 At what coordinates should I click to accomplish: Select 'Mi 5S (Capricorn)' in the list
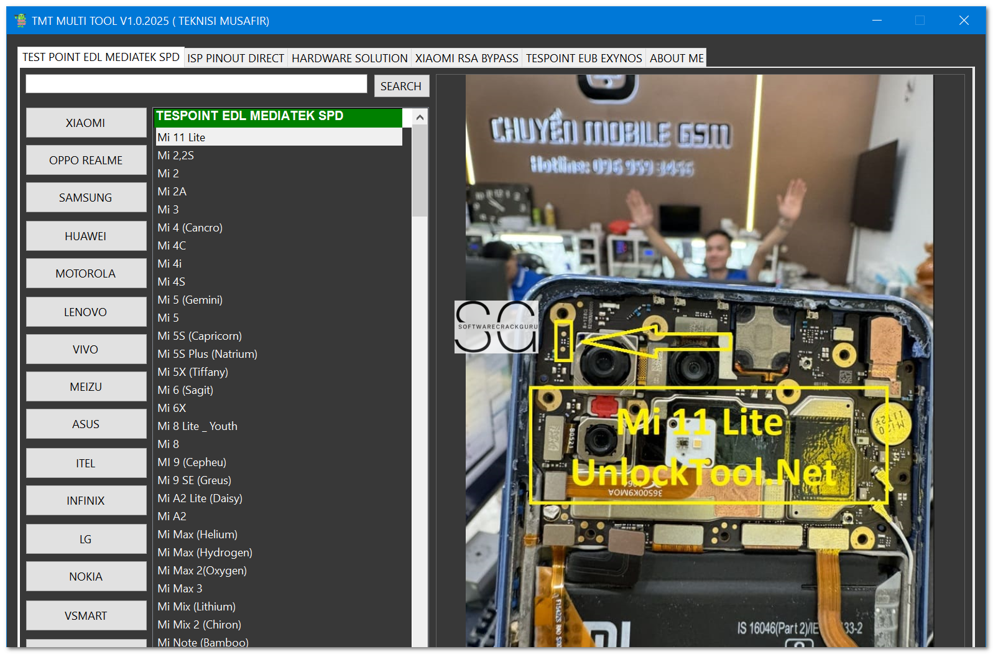point(279,335)
